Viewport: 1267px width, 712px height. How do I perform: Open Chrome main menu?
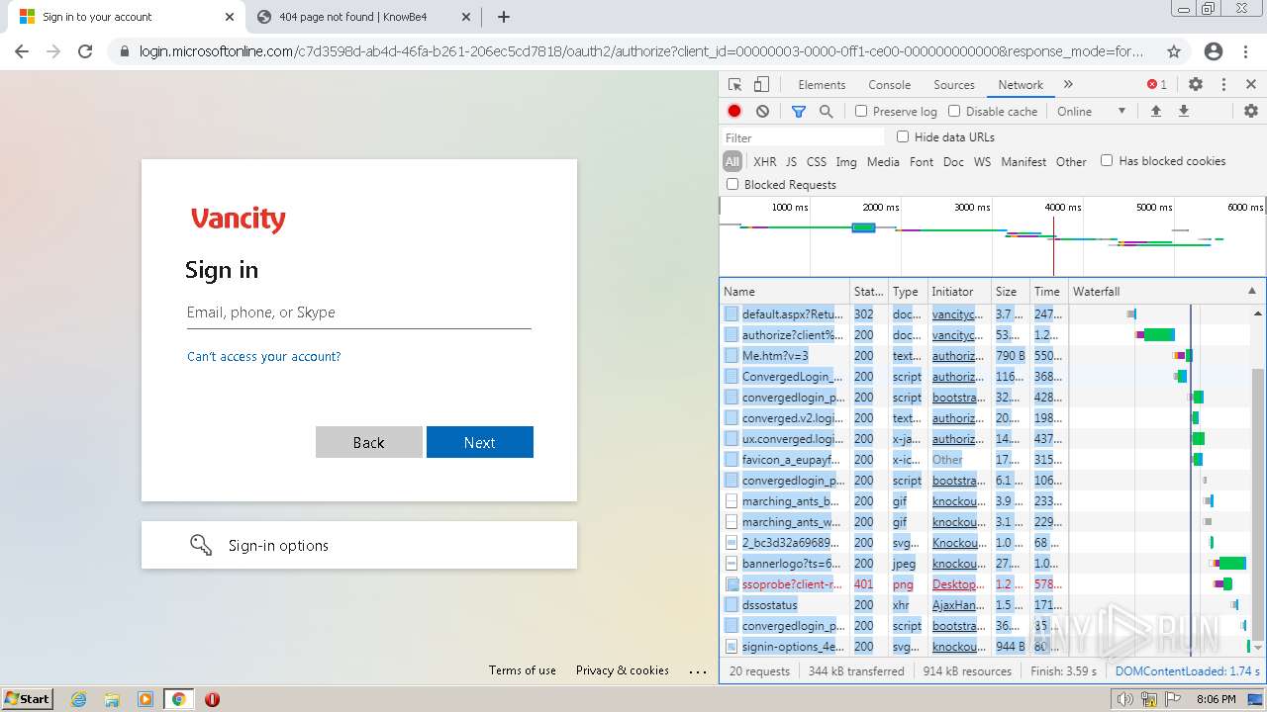(x=1247, y=51)
